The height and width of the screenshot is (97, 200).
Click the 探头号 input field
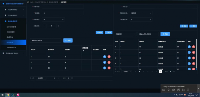(x=163, y=7)
